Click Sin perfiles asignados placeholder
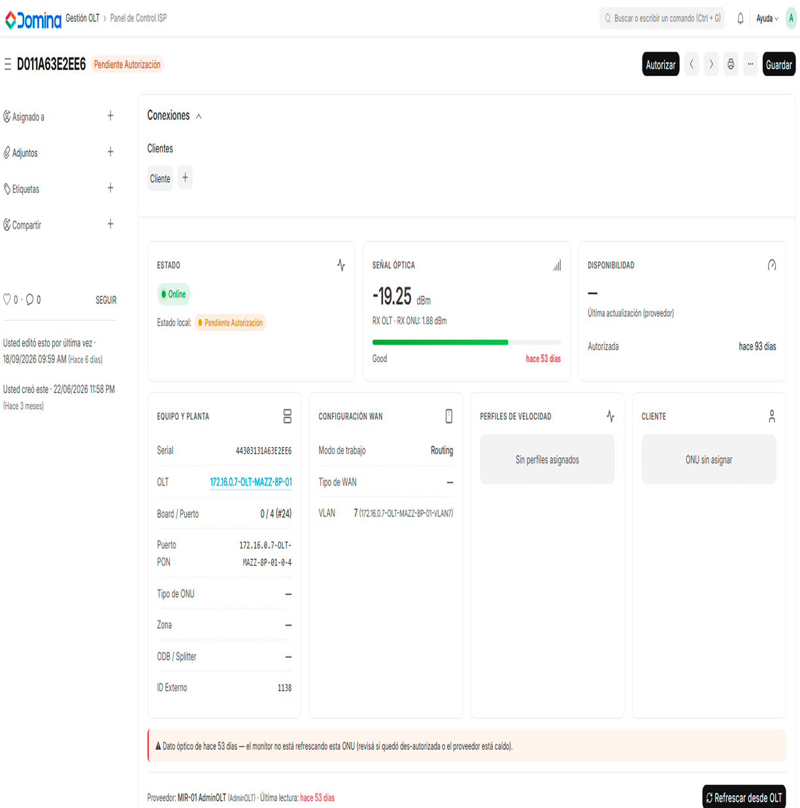The height and width of the screenshot is (808, 800). [x=547, y=460]
